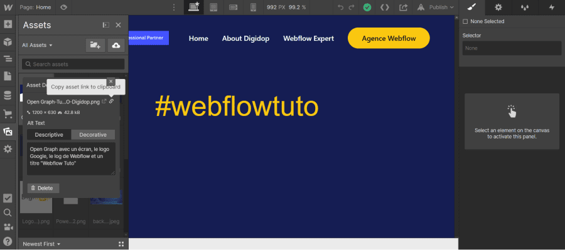Close the Assets panel

118,25
